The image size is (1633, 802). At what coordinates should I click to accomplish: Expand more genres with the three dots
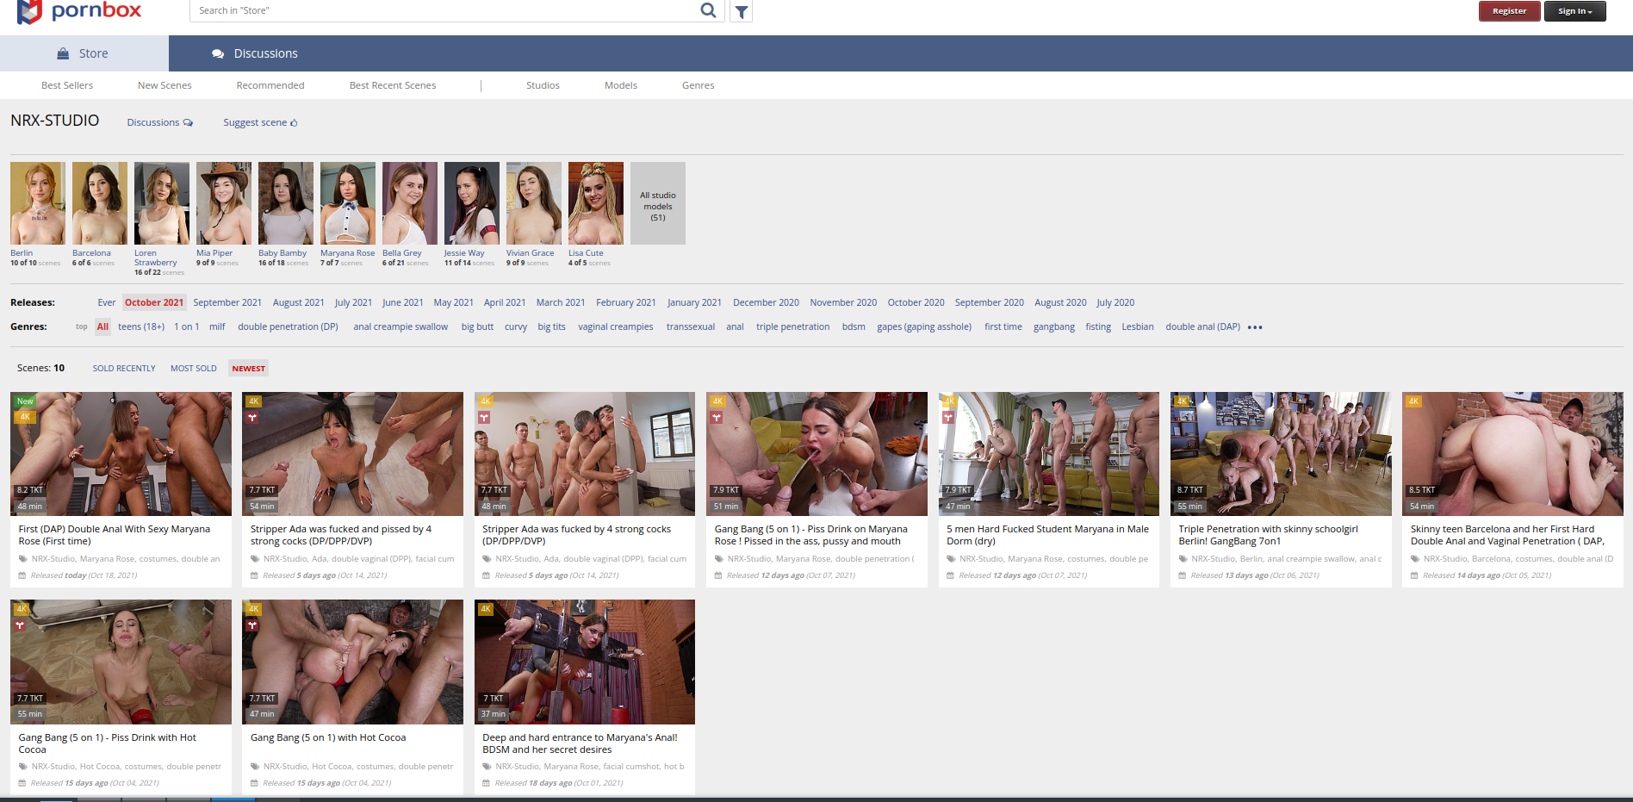[x=1255, y=327]
